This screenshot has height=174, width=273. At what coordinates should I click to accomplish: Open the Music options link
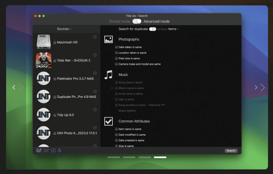(x=127, y=111)
